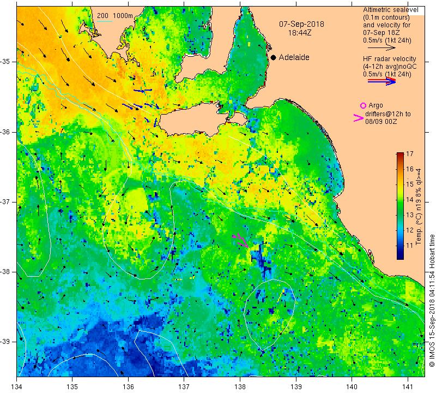Screen dimensions: 436x393
Task: Click the 'drifters@12h to' legend text
Action: click(x=388, y=114)
